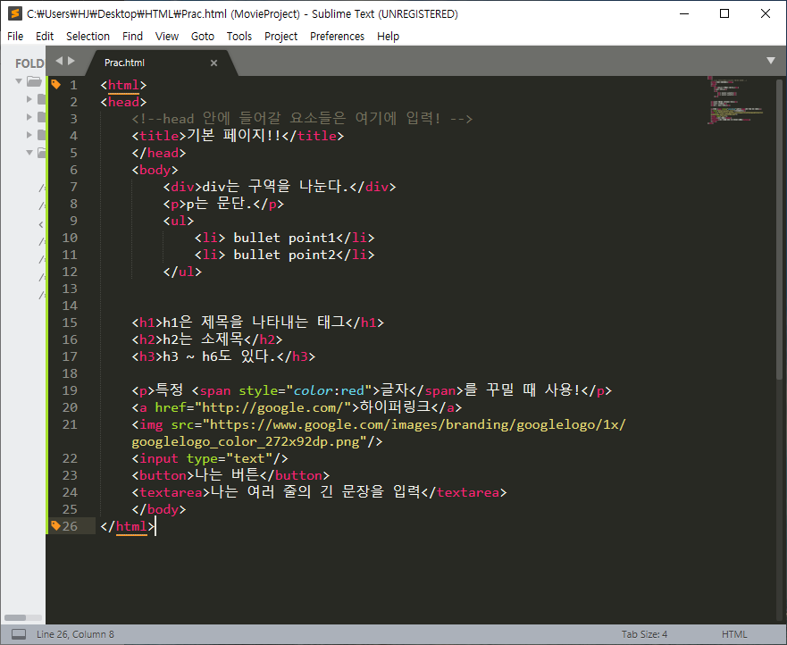Viewport: 787px width, 645px height.
Task: Expand the second collapsed subfolder in sidebar
Action: click(x=29, y=117)
